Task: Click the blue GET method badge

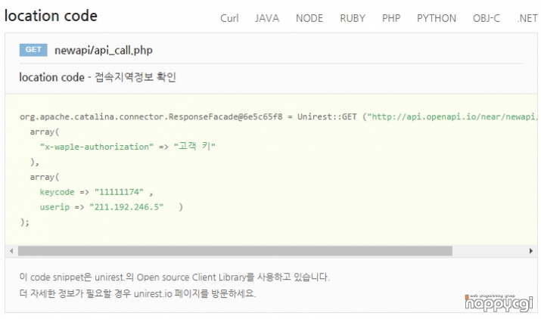Action: coord(34,50)
